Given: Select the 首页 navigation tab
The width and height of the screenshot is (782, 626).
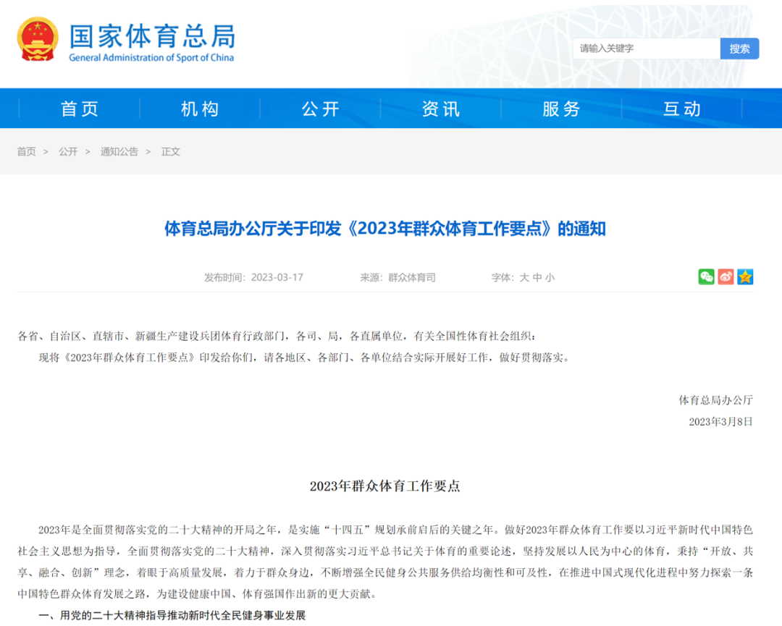Looking at the screenshot, I should tap(80, 108).
